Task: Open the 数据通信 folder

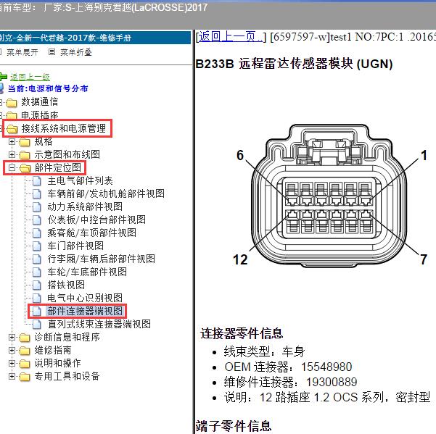Action: 39,102
